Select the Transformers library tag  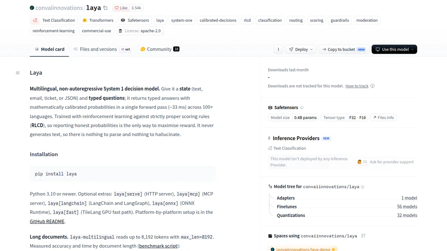pos(98,20)
